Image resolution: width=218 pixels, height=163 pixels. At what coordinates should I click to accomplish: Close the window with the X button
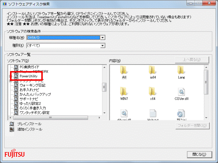pyautogui.click(x=209, y=3)
